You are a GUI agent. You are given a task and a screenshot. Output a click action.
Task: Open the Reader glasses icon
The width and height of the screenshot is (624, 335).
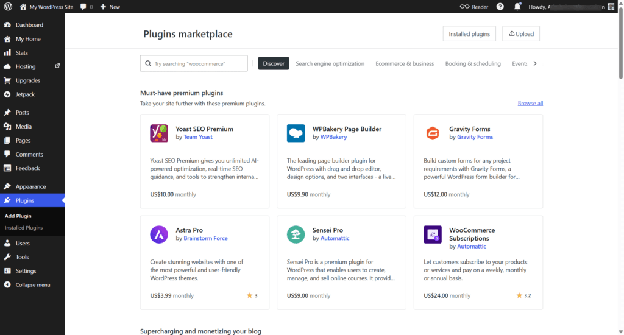pyautogui.click(x=464, y=7)
